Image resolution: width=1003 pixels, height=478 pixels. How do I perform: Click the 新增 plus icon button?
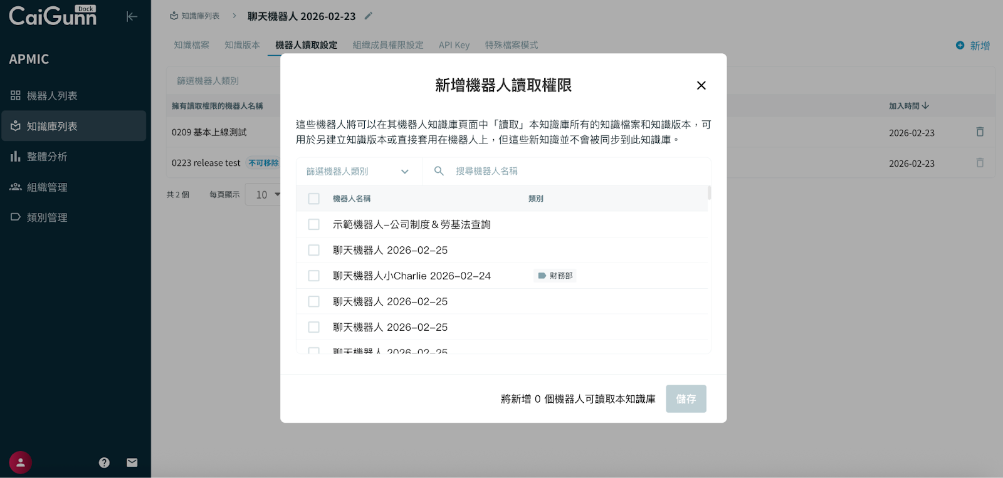(972, 45)
